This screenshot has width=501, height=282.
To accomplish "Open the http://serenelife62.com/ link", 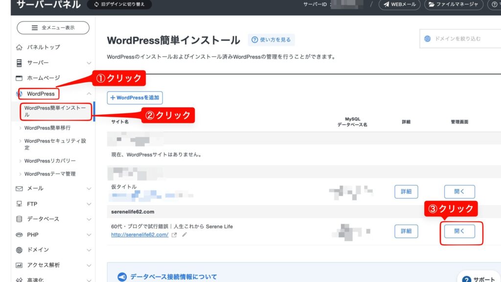I will (x=139, y=235).
